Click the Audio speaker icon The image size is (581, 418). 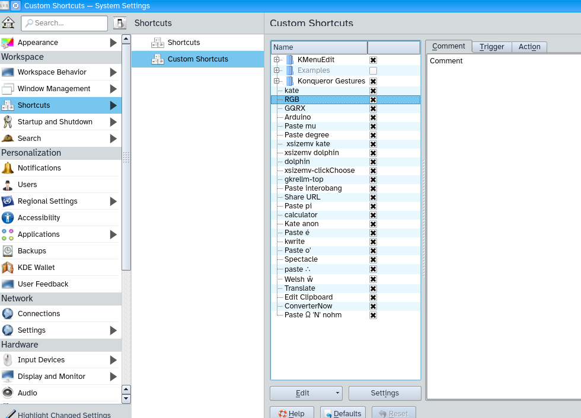point(8,393)
